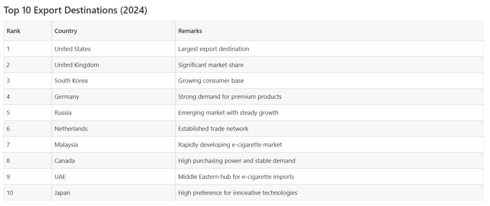Click the Russia table cell
The height and width of the screenshot is (206, 490).
click(63, 113)
